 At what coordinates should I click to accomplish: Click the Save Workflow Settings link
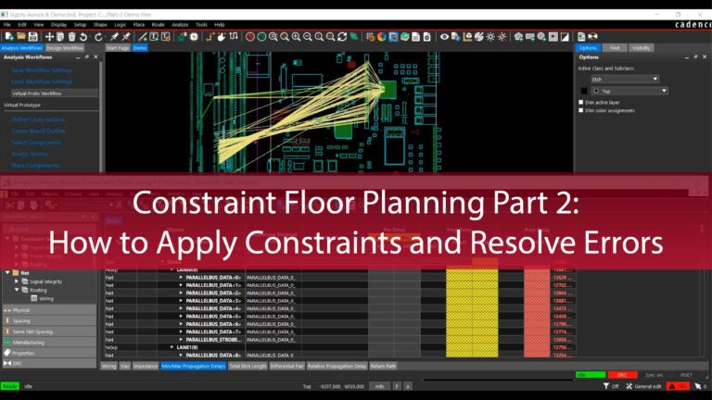42,70
